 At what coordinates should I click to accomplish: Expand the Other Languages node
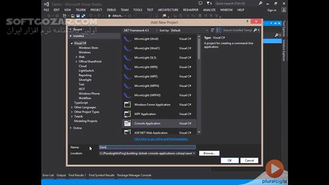coord(72,107)
